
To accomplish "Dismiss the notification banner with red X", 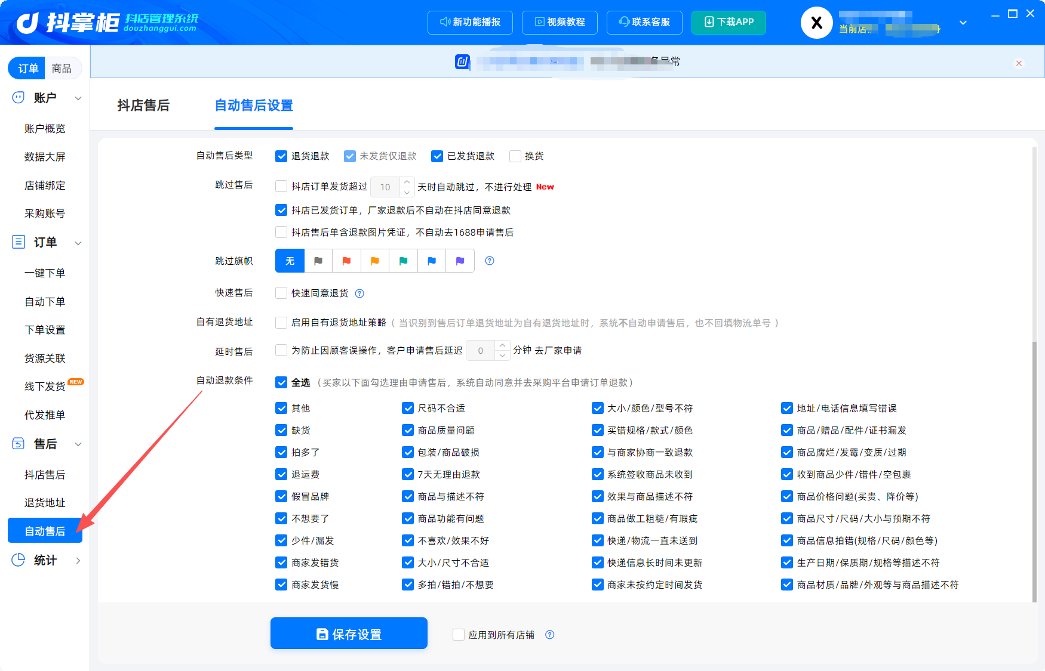I will [x=1019, y=63].
